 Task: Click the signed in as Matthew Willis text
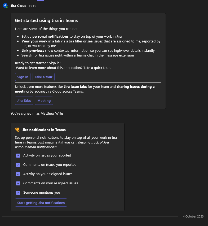click(x=37, y=113)
